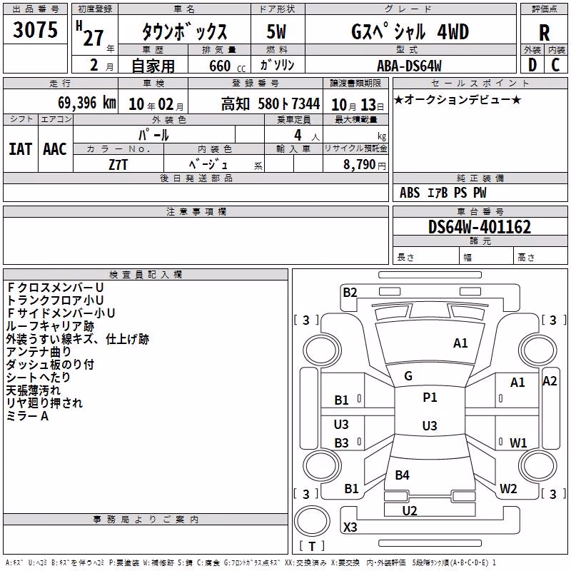Click the note ミラーA
Screen dimensions: 571x571
[x=27, y=415]
